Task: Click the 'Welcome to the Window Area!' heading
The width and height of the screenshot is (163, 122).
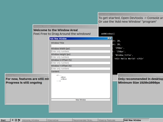Action: [x=56, y=30]
